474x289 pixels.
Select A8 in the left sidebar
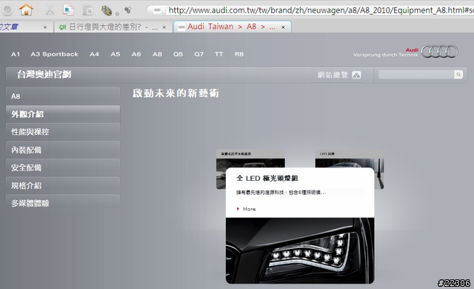pyautogui.click(x=63, y=96)
